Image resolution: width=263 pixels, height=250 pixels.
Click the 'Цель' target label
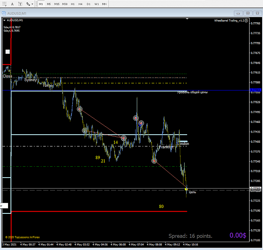(x=192, y=192)
